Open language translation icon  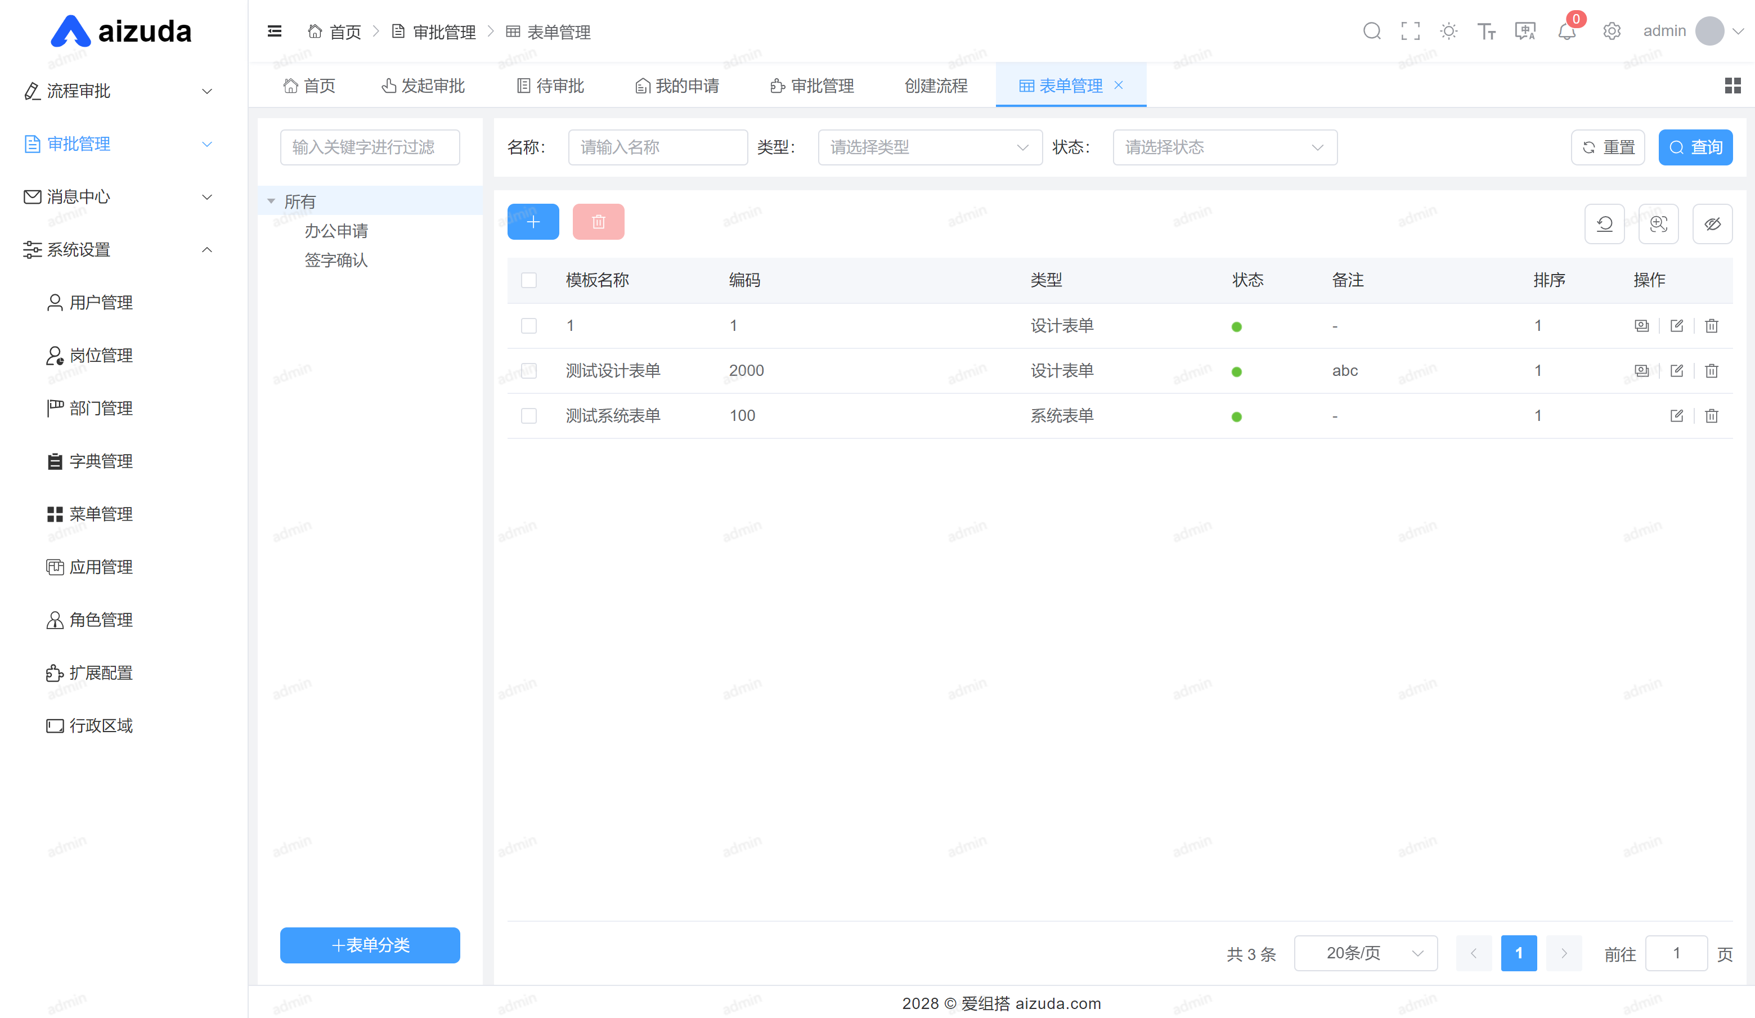tap(1525, 30)
